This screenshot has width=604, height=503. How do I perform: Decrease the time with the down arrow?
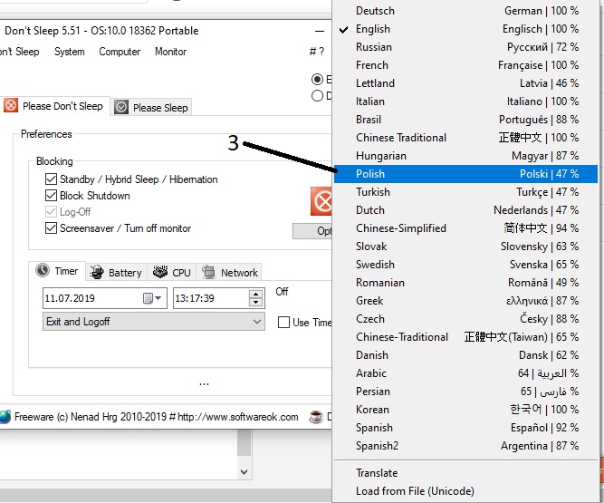(255, 302)
